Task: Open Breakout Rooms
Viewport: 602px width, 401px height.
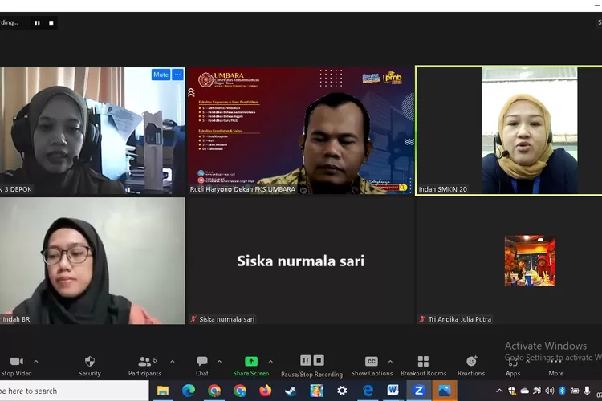Action: [x=424, y=366]
